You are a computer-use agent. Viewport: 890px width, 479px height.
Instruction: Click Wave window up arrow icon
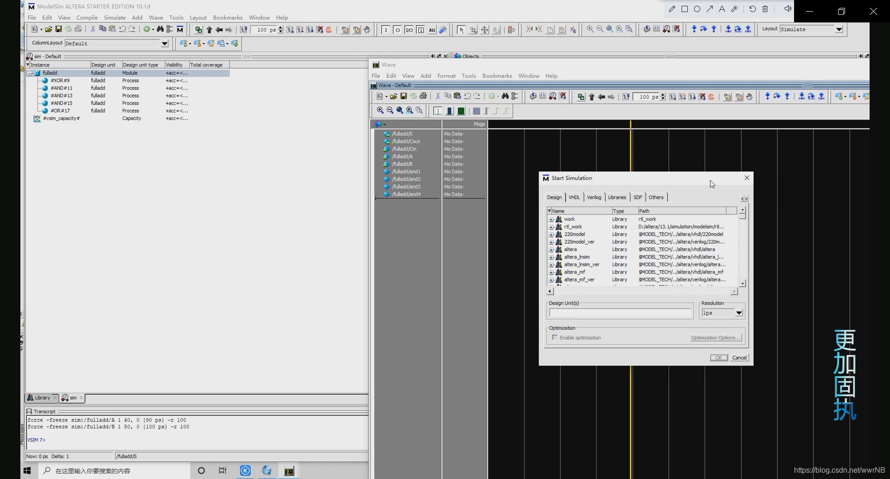click(x=591, y=97)
